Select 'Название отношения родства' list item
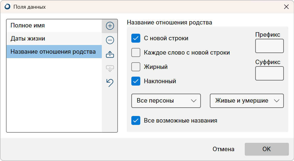Image resolution: width=294 pixels, height=161 pixels. pos(54,52)
